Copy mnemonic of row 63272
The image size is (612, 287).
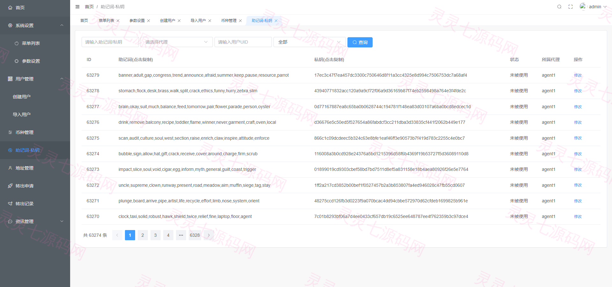194,185
